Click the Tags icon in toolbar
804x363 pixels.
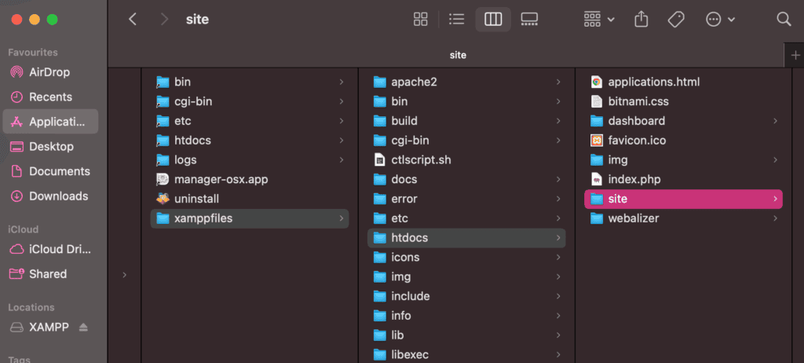(676, 20)
